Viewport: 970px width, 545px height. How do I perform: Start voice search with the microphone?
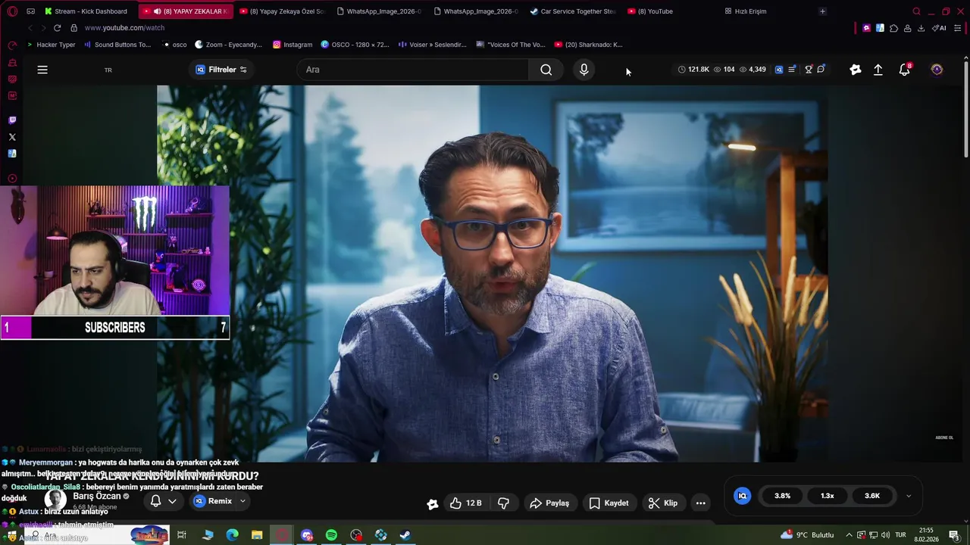pyautogui.click(x=584, y=70)
